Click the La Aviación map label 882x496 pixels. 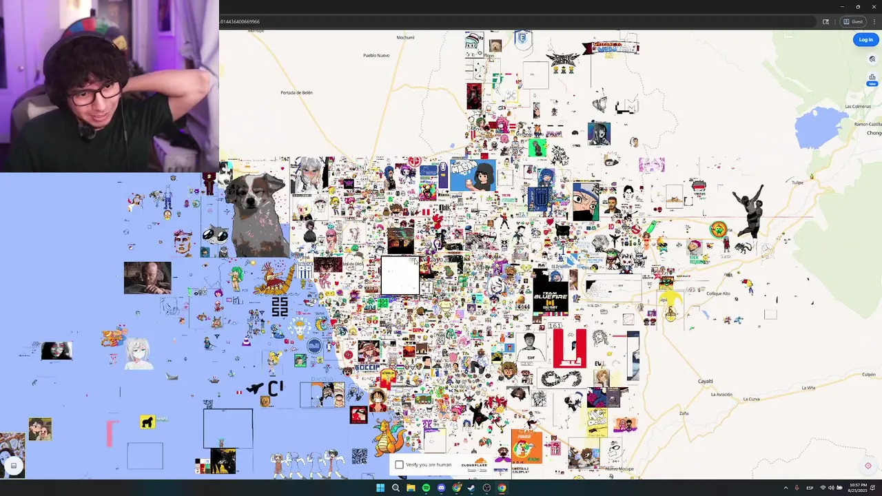click(x=721, y=395)
